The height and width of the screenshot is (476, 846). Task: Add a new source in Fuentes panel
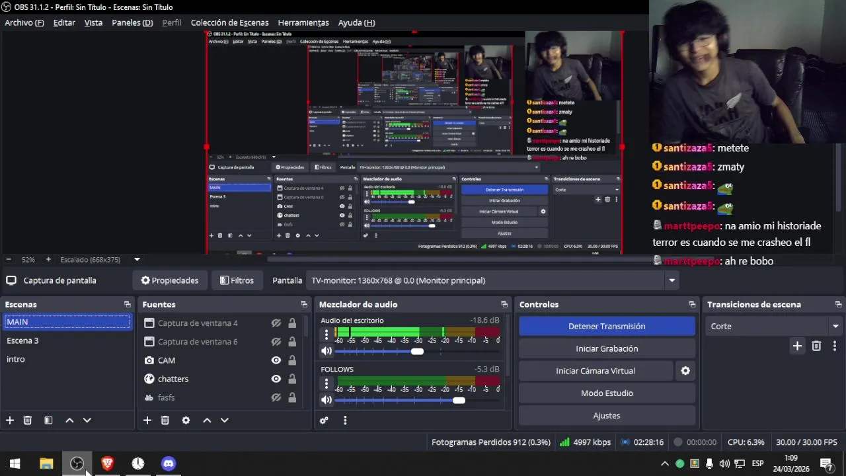tap(147, 420)
